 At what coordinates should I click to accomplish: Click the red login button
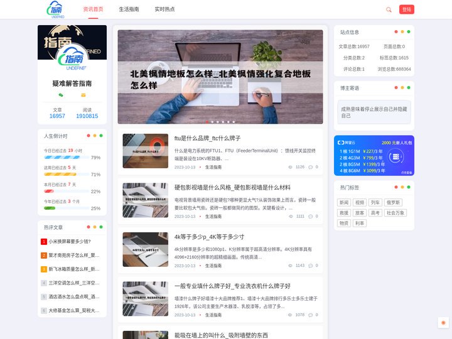[406, 9]
